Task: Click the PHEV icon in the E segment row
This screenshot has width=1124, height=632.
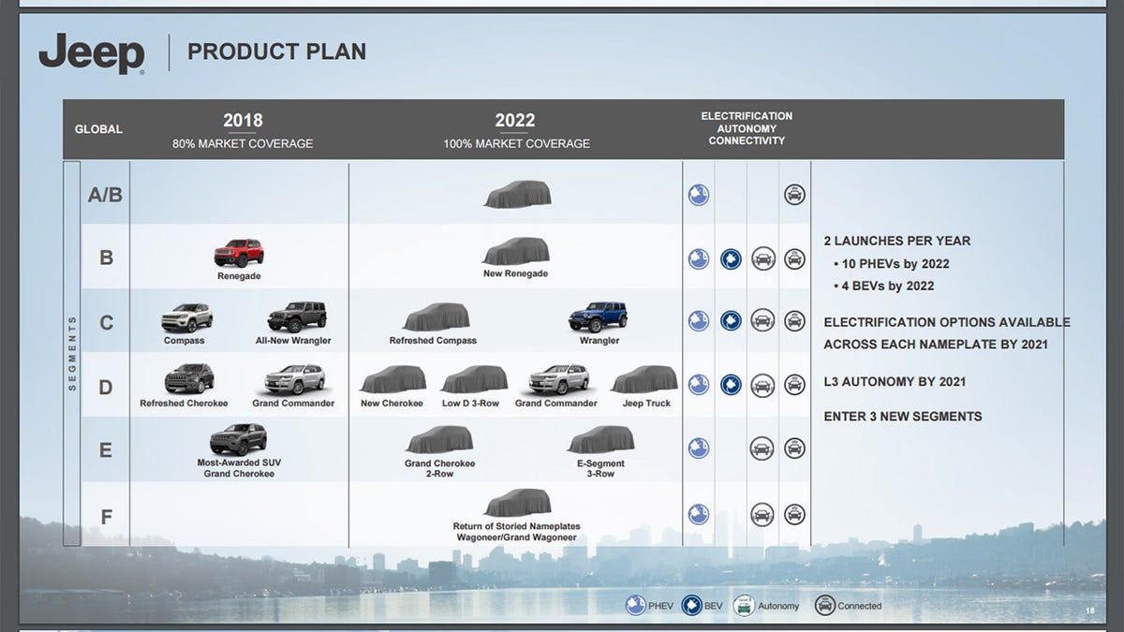Action: click(x=698, y=448)
